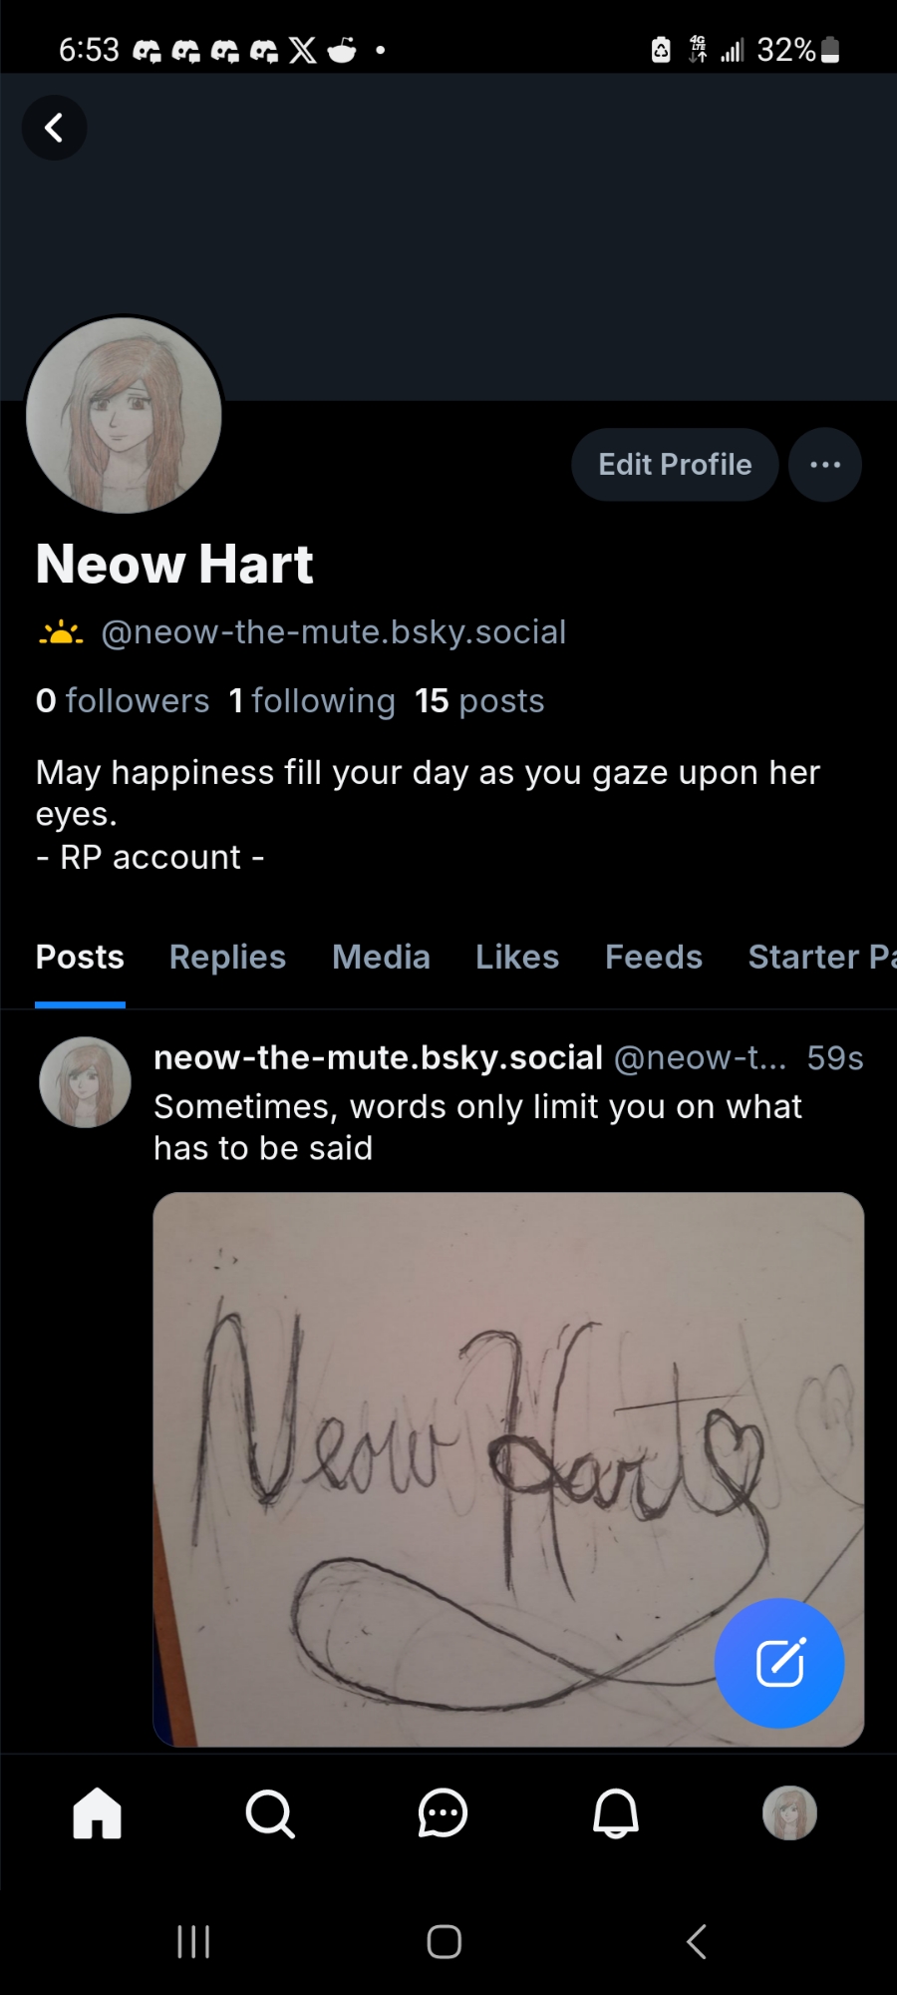897x1995 pixels.
Task: Select the Feeds tab
Action: point(654,958)
